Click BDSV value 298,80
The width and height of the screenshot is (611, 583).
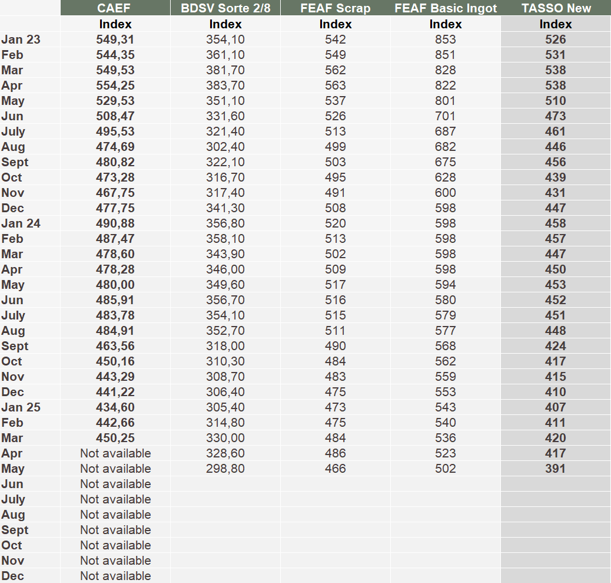[225, 468]
